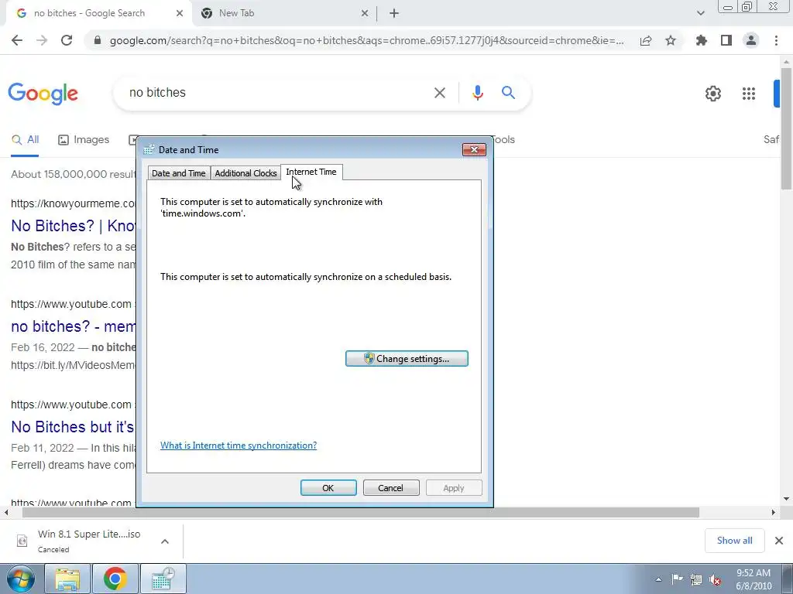Close the no bitches search tab
The width and height of the screenshot is (793, 594).
[180, 13]
